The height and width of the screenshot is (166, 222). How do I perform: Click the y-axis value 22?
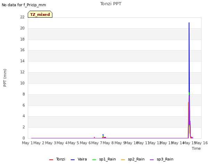click(22, 17)
